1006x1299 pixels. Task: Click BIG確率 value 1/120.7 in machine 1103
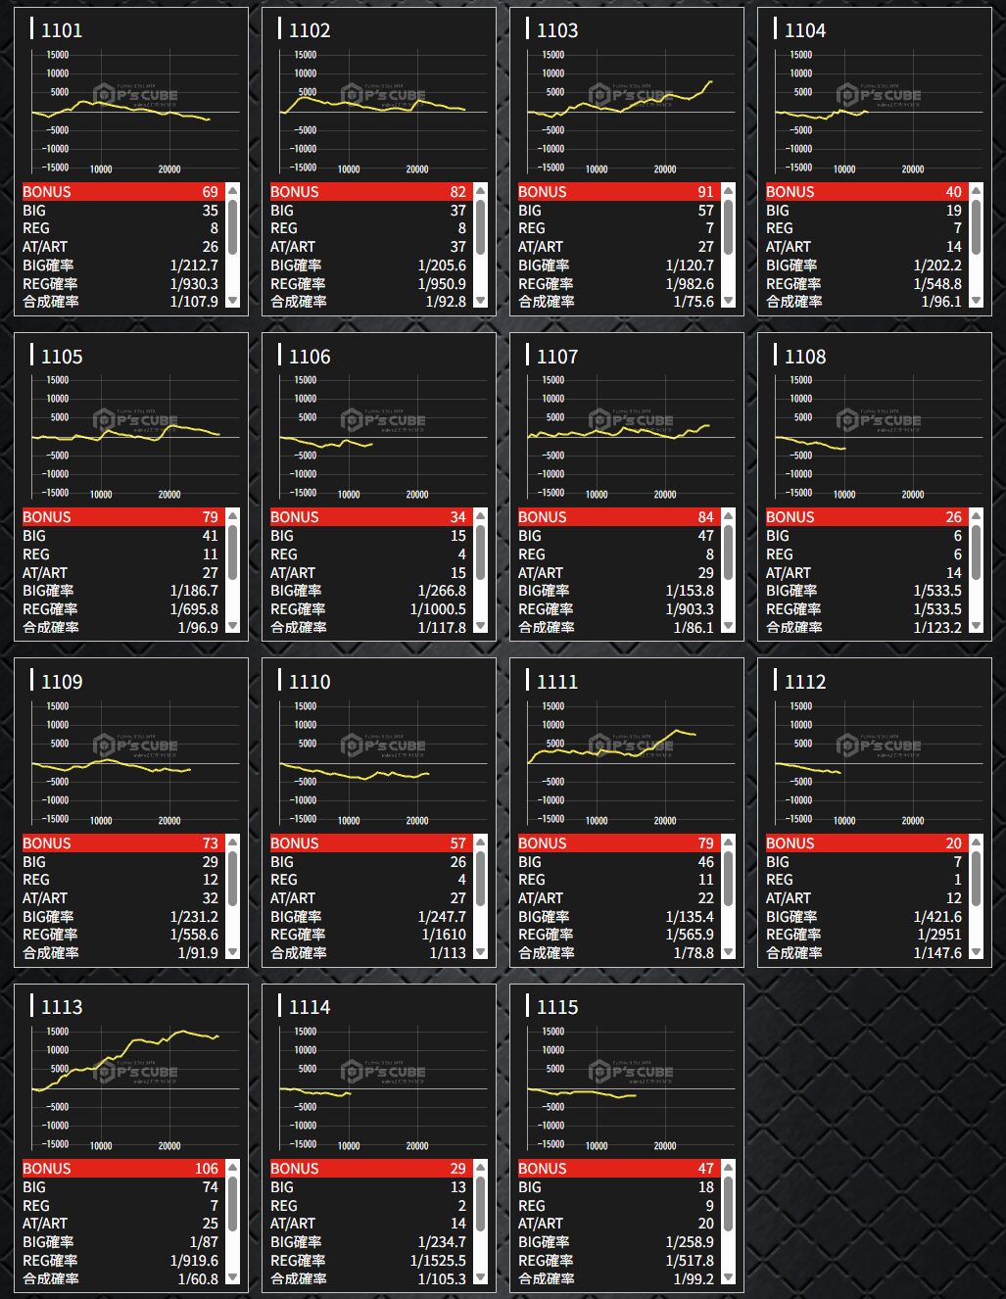pos(690,265)
